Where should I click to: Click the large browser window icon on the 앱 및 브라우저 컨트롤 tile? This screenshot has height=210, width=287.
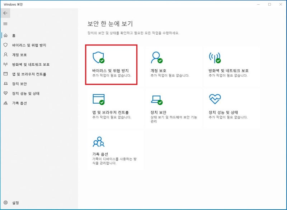[98, 99]
